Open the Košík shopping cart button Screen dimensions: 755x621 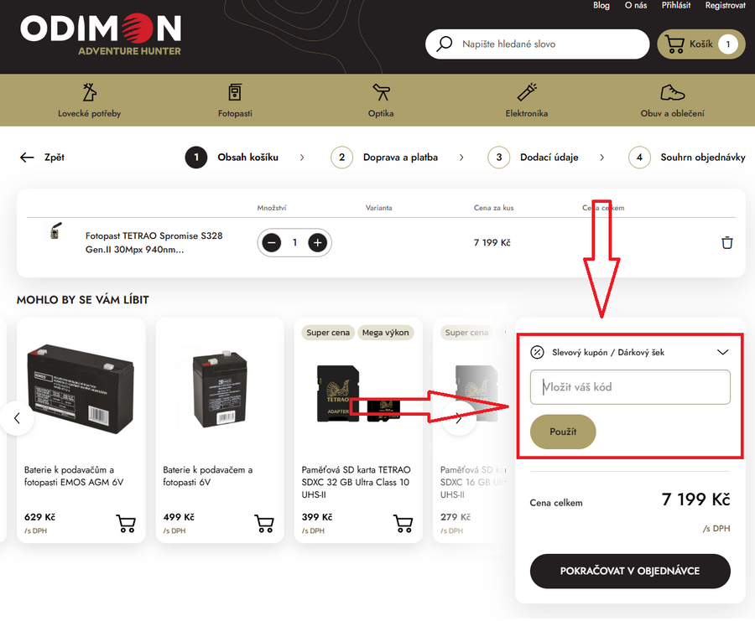click(x=700, y=44)
